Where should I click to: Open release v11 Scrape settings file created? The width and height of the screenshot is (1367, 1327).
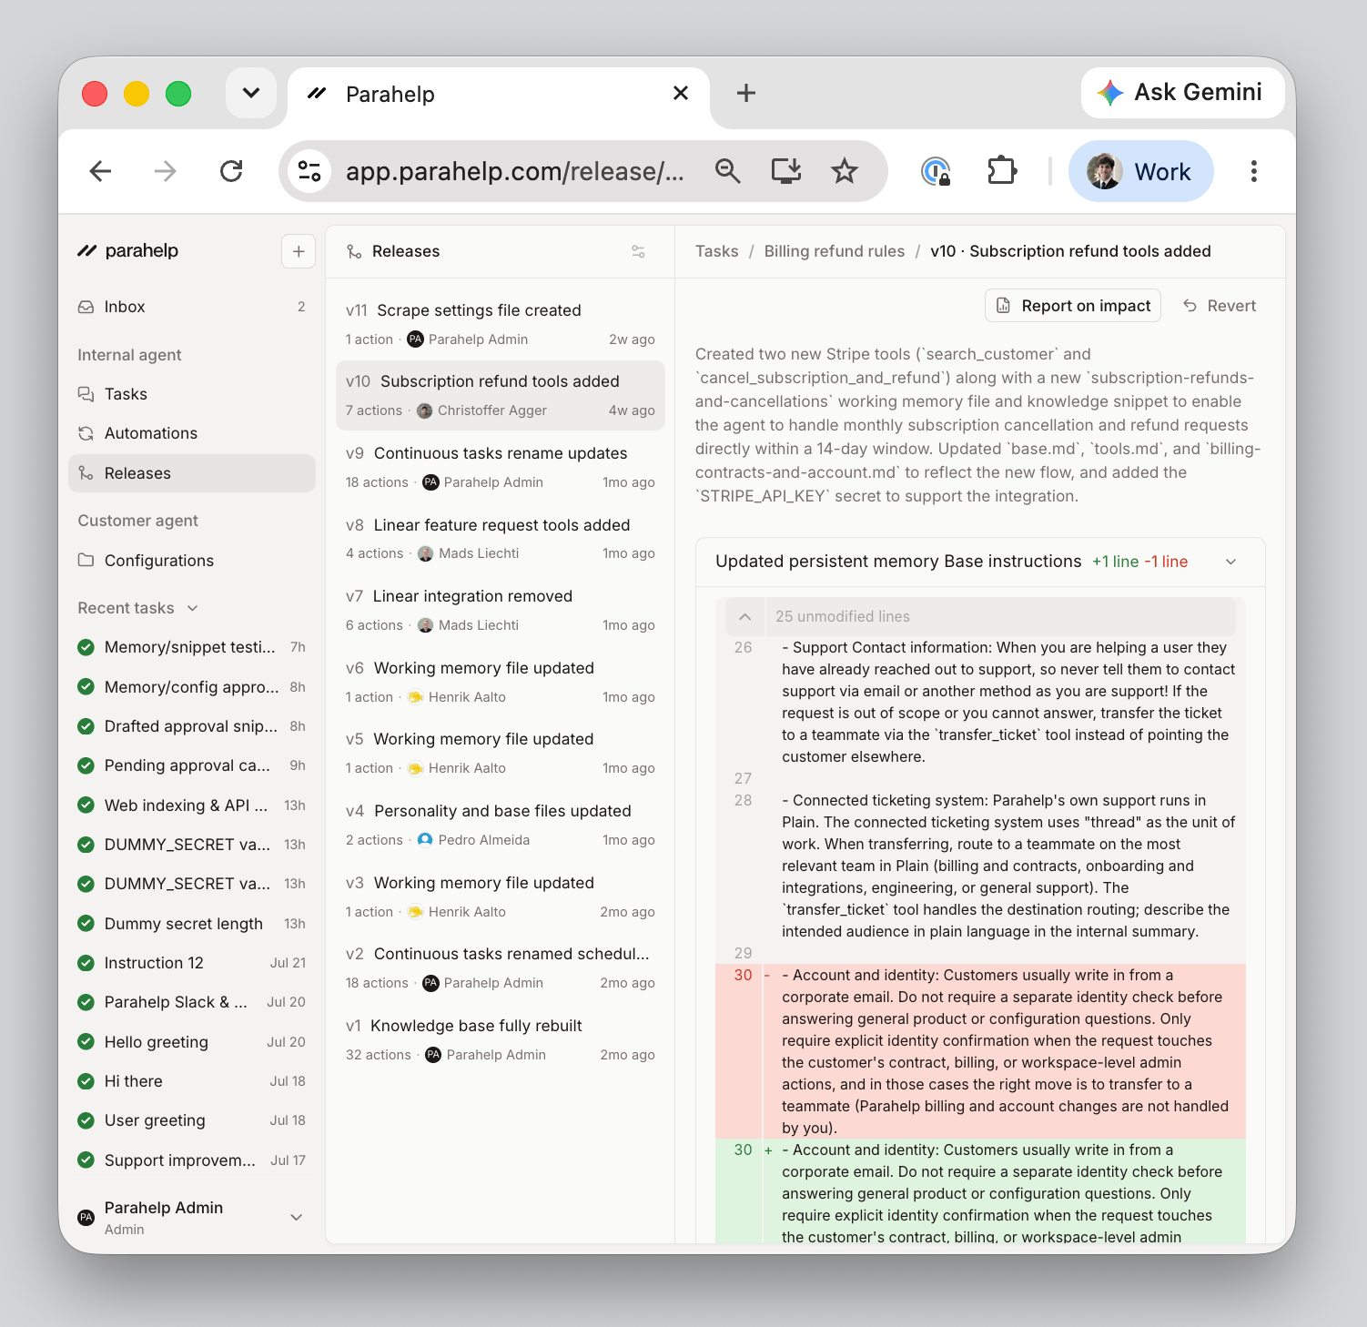click(500, 324)
